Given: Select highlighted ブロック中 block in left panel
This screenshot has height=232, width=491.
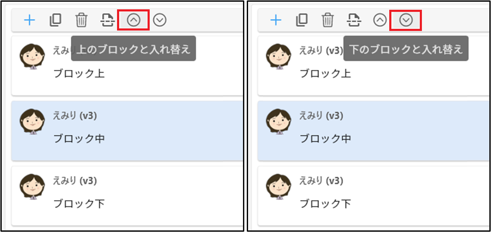Looking at the screenshot, I should (x=127, y=131).
